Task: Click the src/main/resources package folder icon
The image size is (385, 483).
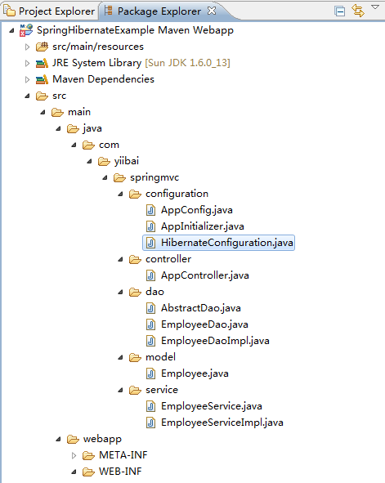Action: (x=42, y=47)
